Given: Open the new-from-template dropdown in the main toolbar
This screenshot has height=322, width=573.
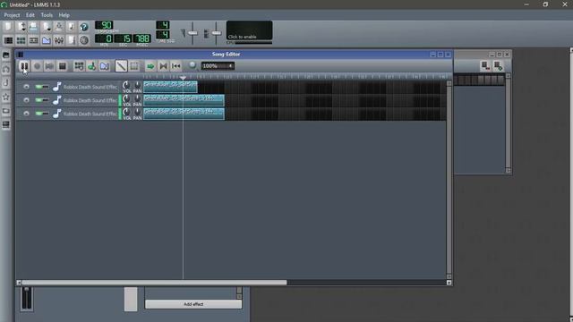Looking at the screenshot, I should pos(21,27).
